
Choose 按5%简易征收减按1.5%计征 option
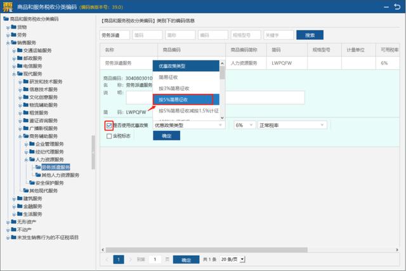coord(186,110)
